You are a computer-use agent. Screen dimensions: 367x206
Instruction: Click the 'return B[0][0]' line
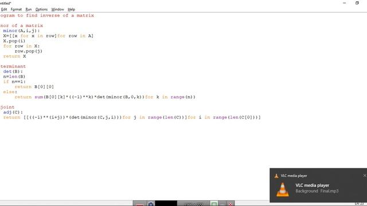pyautogui.click(x=34, y=87)
